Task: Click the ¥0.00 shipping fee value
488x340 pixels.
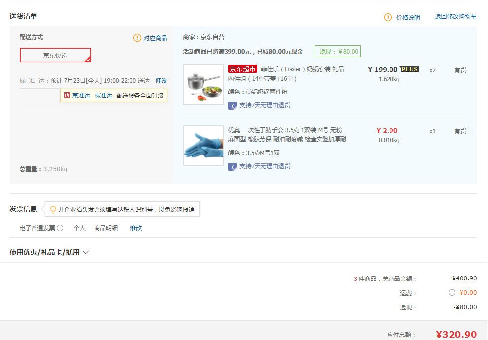Action: point(468,293)
